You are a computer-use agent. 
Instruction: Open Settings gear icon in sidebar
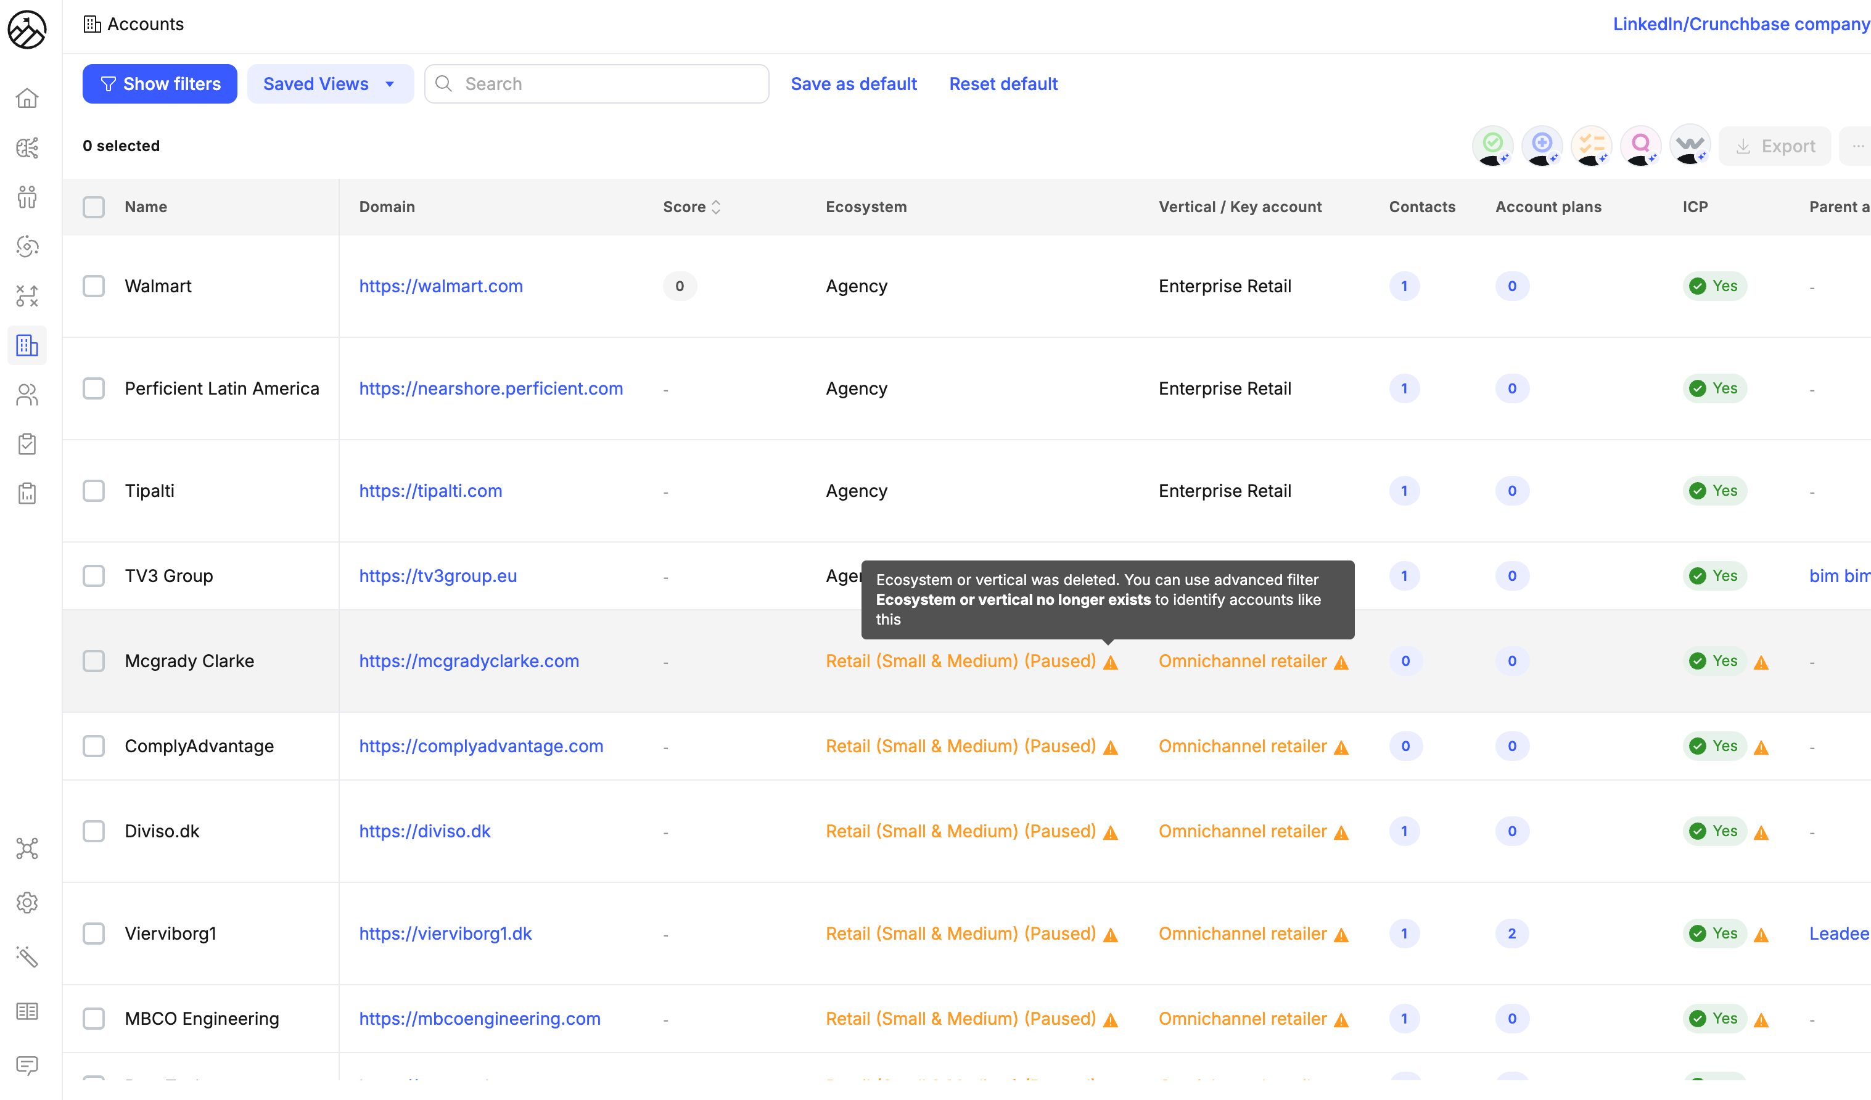27,903
